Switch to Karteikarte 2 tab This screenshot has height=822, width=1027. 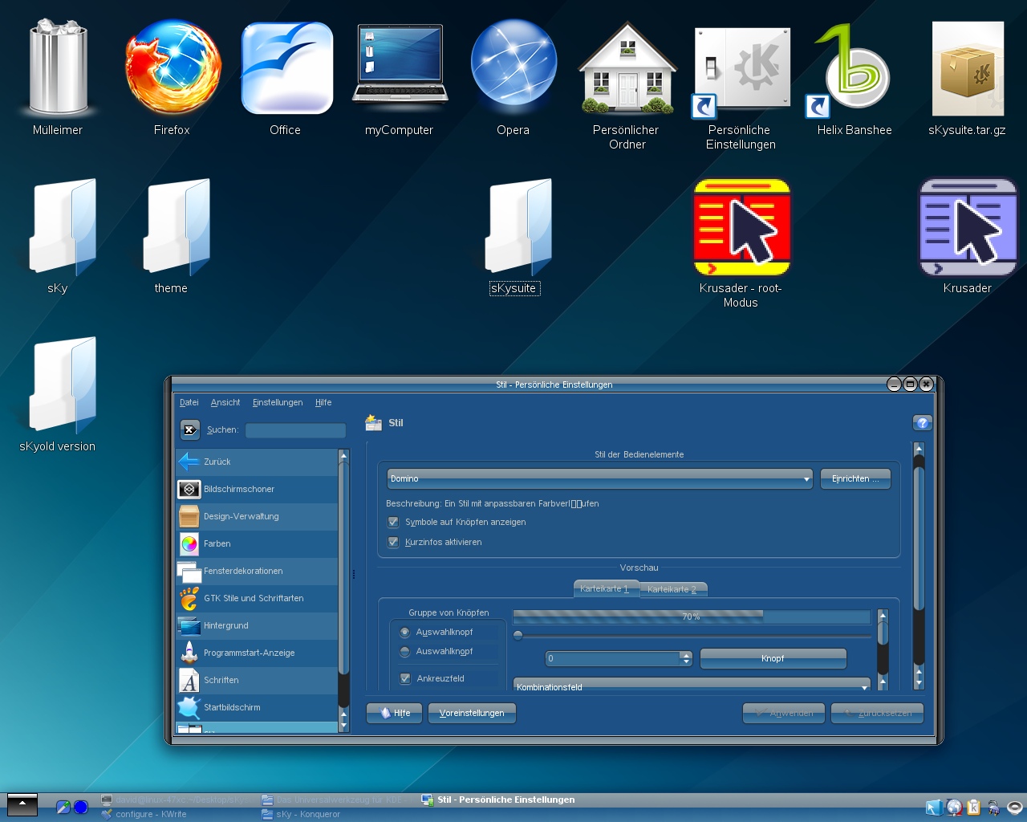[672, 589]
